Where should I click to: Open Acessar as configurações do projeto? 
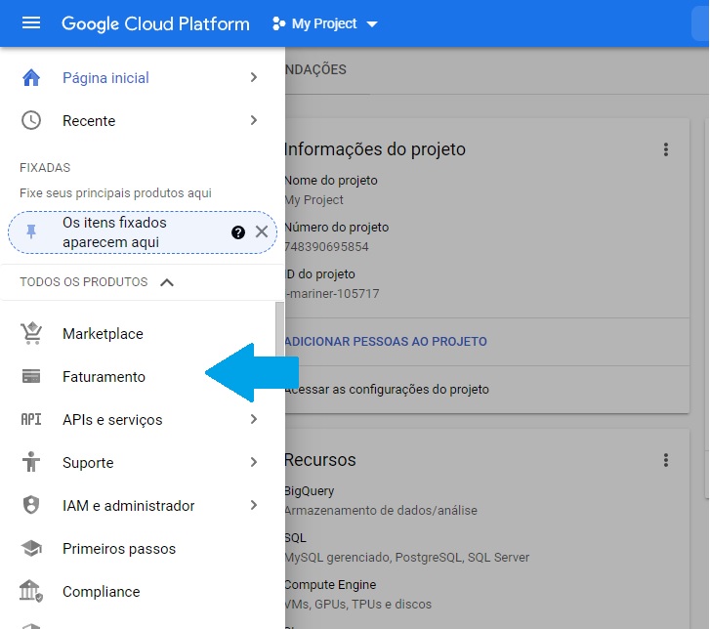[387, 390]
